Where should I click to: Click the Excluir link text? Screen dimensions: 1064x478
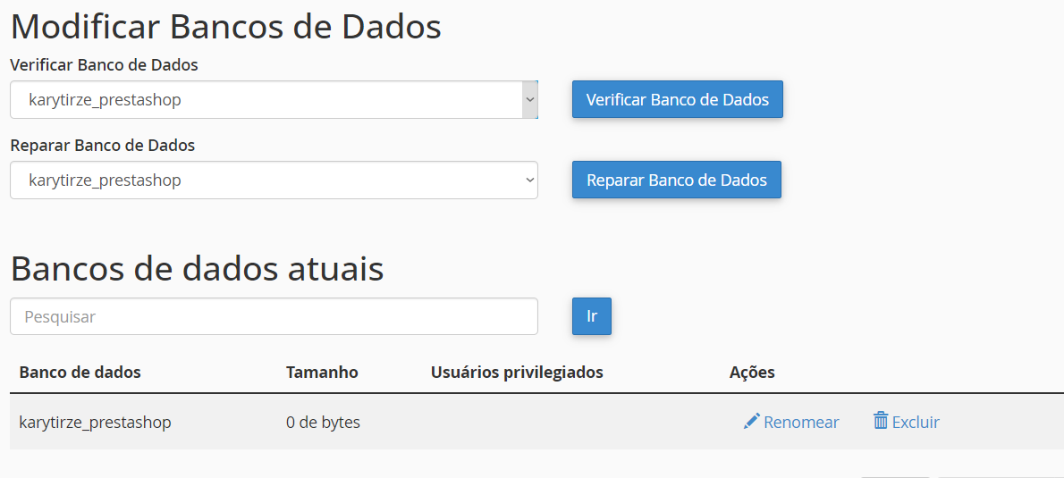916,423
